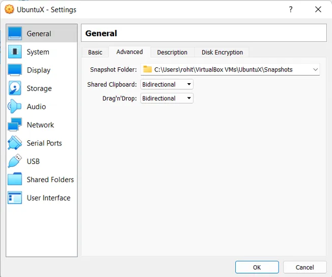Switch to the Basic tab
Viewport: 332px width, 277px height.
click(95, 52)
